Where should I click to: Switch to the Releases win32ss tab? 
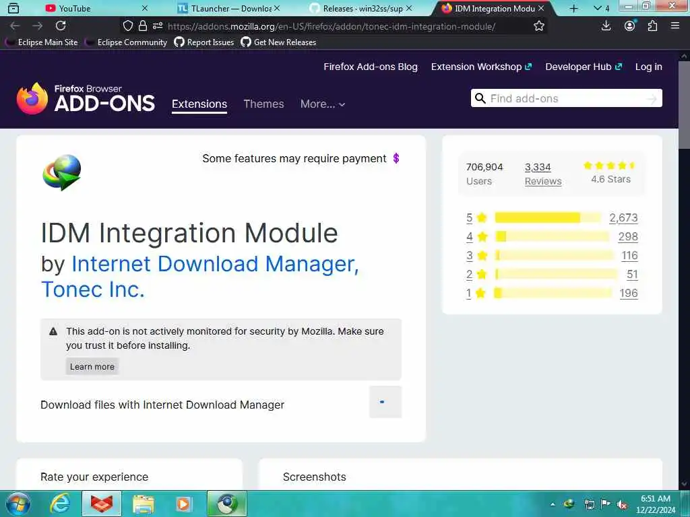click(x=360, y=8)
